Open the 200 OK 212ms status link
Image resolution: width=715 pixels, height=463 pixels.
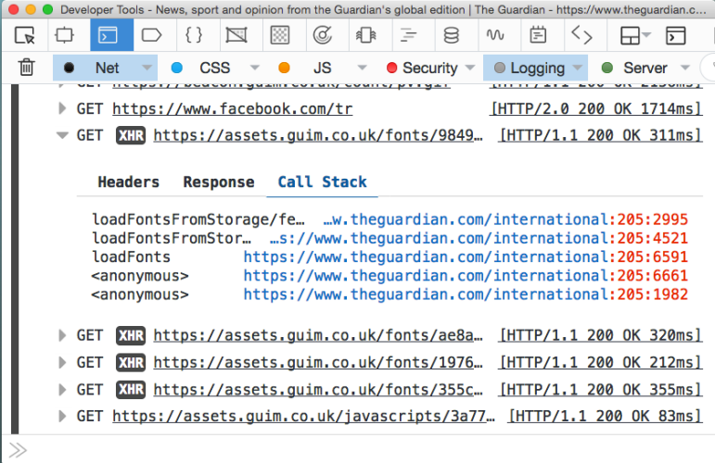tap(600, 362)
